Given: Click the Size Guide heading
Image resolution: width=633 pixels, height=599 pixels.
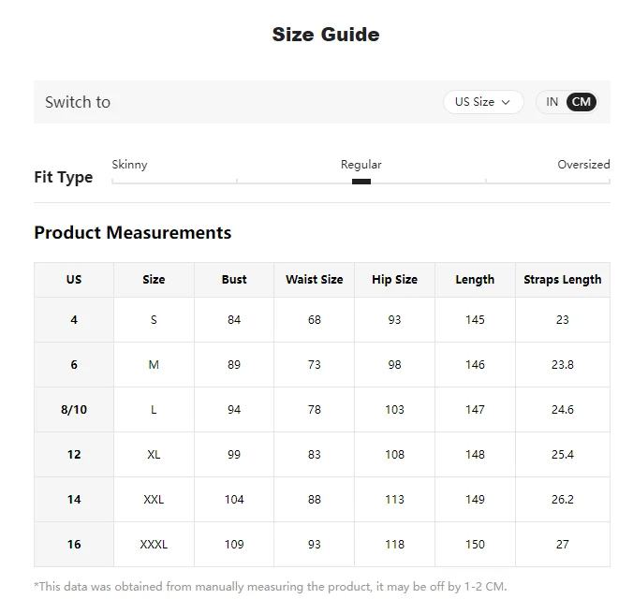Looking at the screenshot, I should [326, 35].
